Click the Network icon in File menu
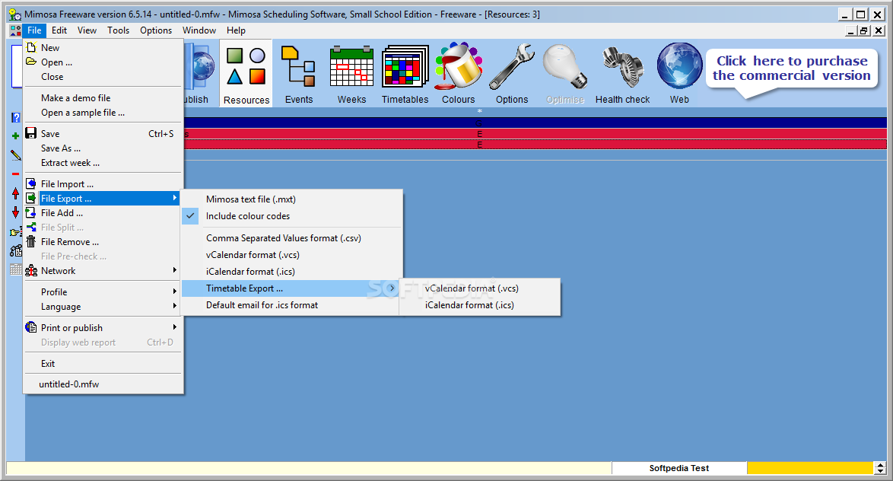This screenshot has height=481, width=893. click(x=31, y=271)
